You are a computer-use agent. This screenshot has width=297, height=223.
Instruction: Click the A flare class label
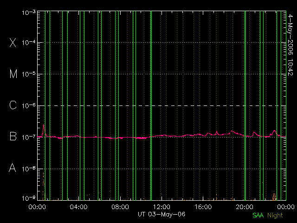coord(13,168)
